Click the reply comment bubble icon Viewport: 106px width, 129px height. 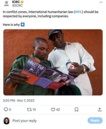(x=6, y=109)
